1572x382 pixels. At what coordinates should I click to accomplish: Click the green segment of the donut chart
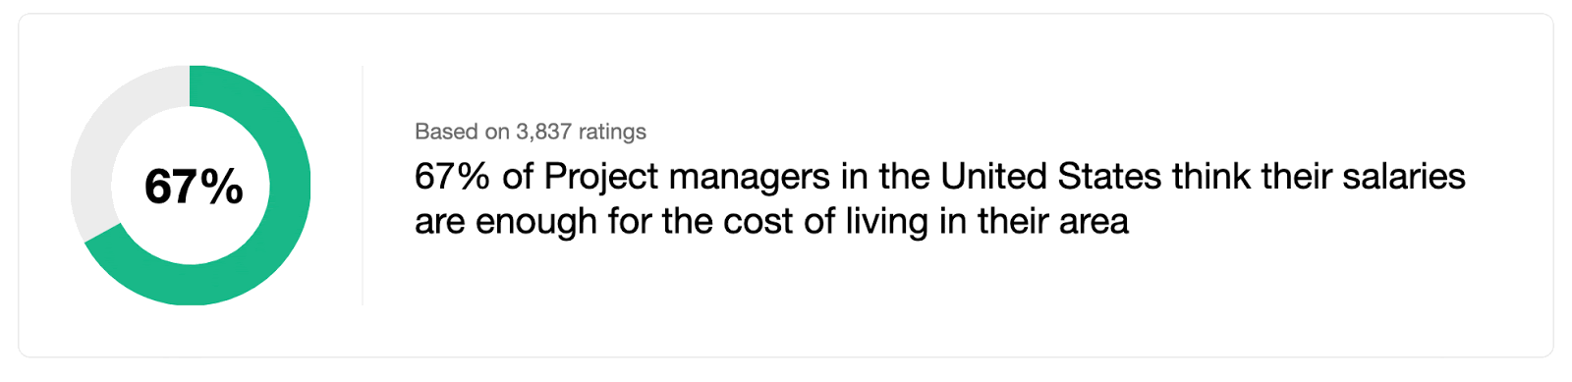[290, 187]
